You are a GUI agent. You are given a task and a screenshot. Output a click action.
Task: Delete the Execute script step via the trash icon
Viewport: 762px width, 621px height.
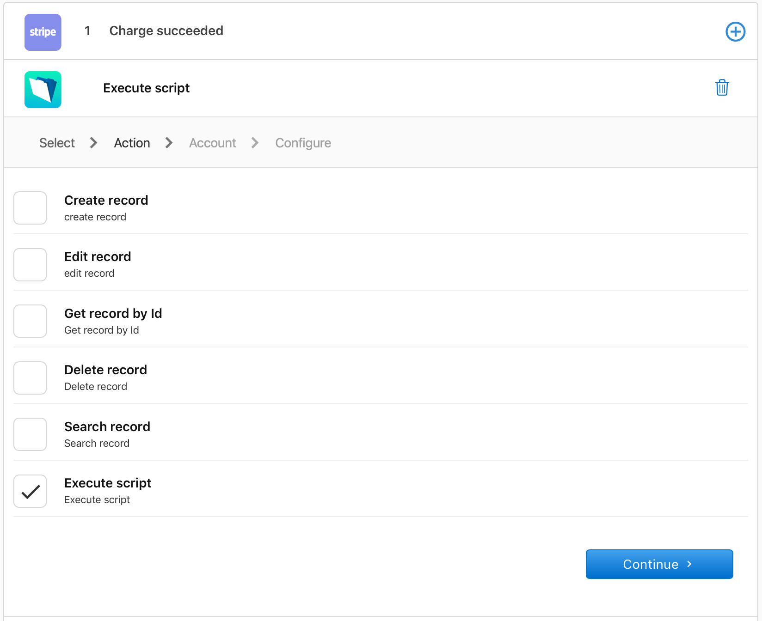point(722,87)
